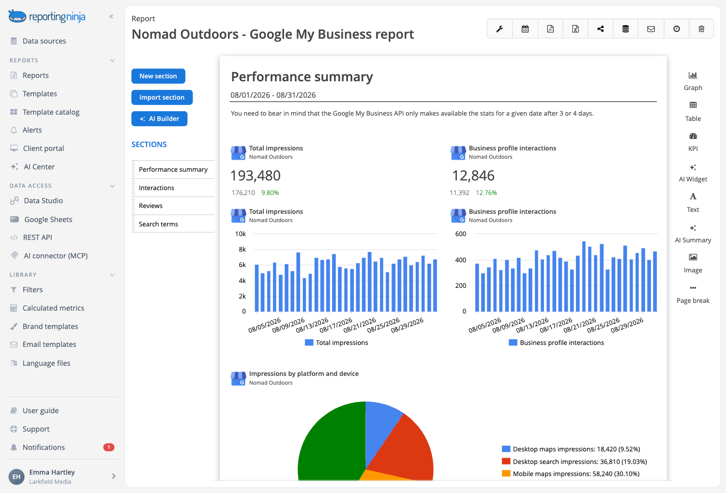This screenshot has height=493, width=726.
Task: Click the Import section button
Action: [162, 97]
